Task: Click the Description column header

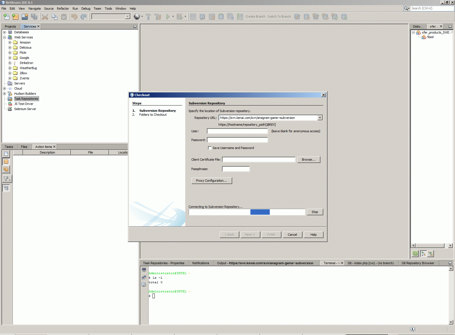Action: point(47,152)
